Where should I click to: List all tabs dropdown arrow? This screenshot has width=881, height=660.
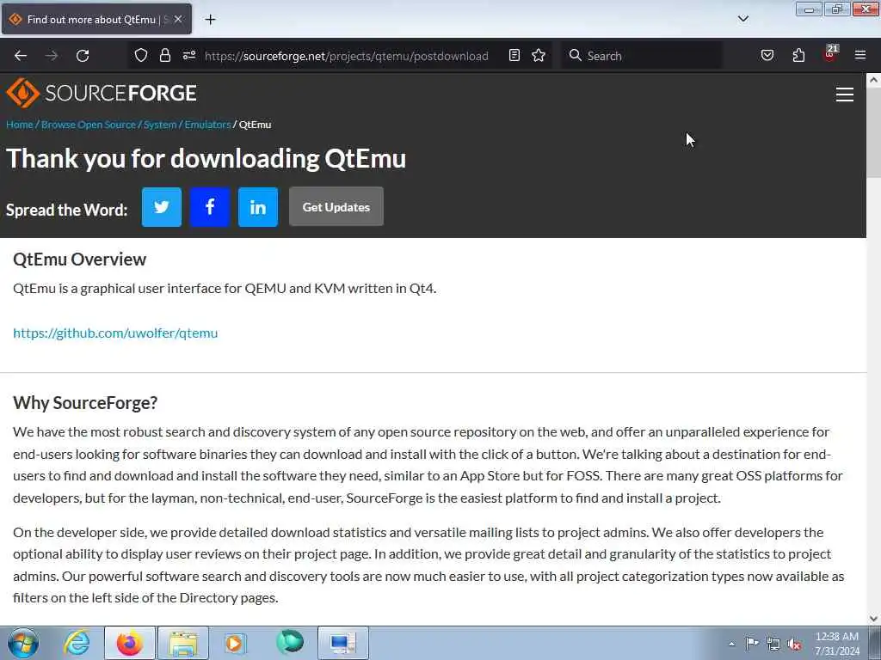(742, 19)
